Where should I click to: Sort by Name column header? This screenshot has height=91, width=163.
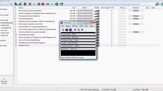(x=21, y=8)
